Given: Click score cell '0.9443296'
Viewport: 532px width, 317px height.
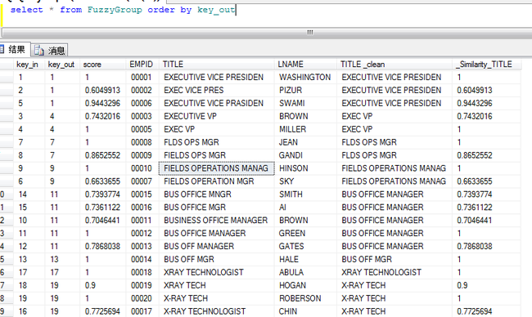Looking at the screenshot, I should tap(102, 103).
